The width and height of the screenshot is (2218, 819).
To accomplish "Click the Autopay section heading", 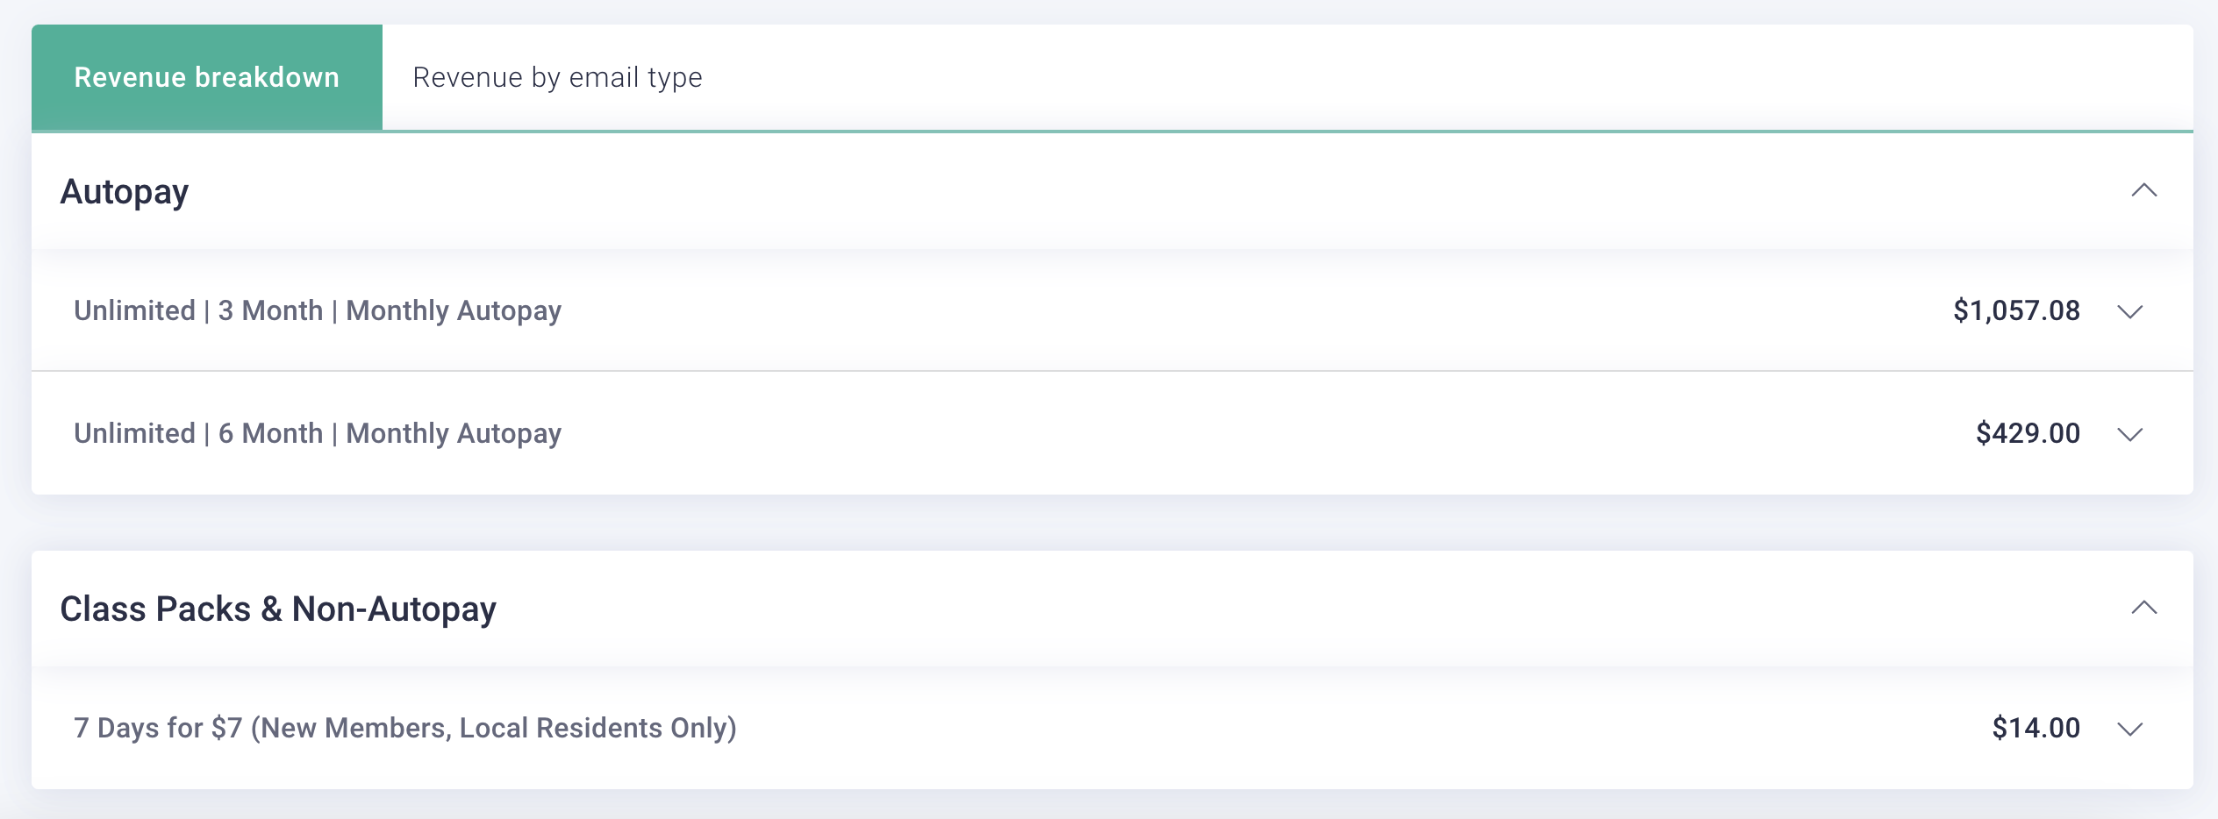I will point(125,191).
